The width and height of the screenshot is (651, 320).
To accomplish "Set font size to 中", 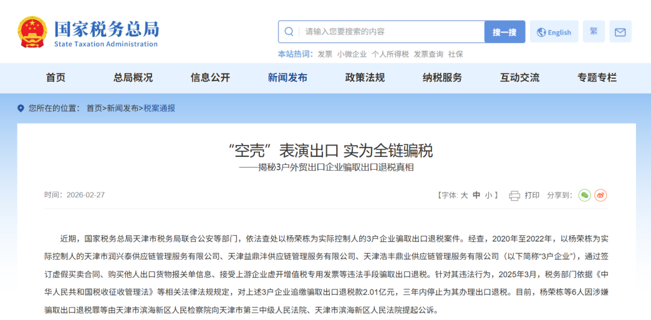I will (x=477, y=195).
